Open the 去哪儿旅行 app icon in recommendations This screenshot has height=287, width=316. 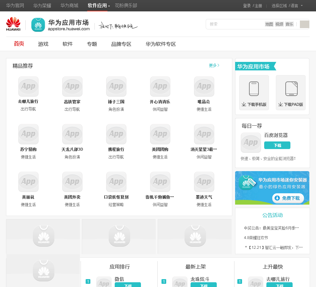pos(28,87)
